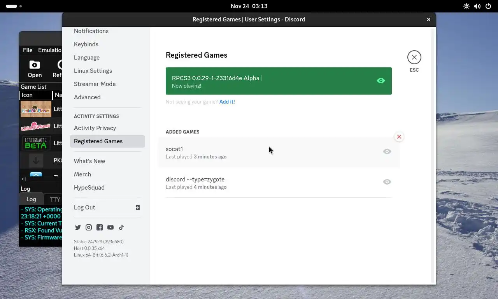498x299 pixels.
Task: Open the Advanced settings
Action: [x=87, y=97]
